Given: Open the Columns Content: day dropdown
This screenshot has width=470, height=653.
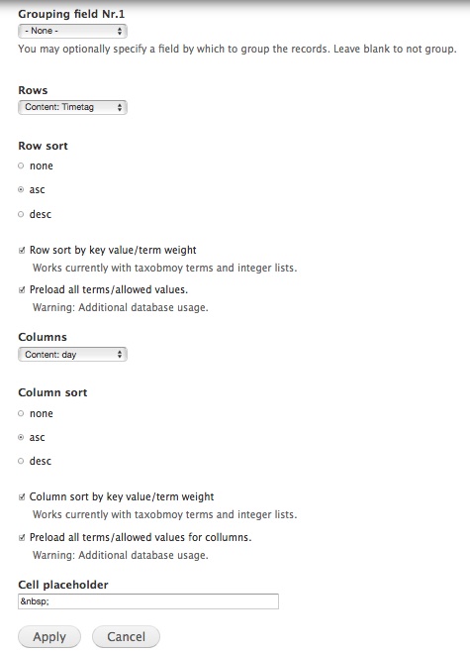Looking at the screenshot, I should (72, 355).
